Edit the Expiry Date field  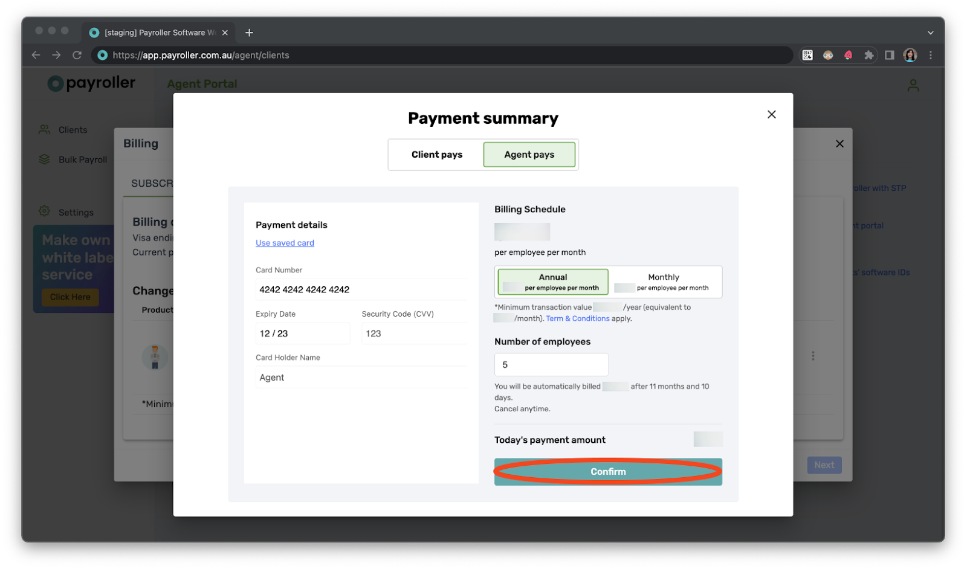point(302,333)
